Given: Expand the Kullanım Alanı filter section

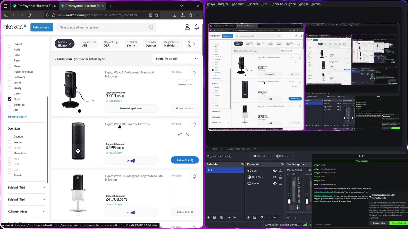Looking at the screenshot, I should pos(26,212).
